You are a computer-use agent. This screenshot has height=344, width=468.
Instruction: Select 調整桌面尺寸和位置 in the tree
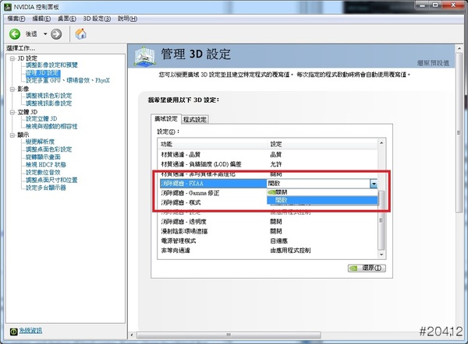click(51, 180)
